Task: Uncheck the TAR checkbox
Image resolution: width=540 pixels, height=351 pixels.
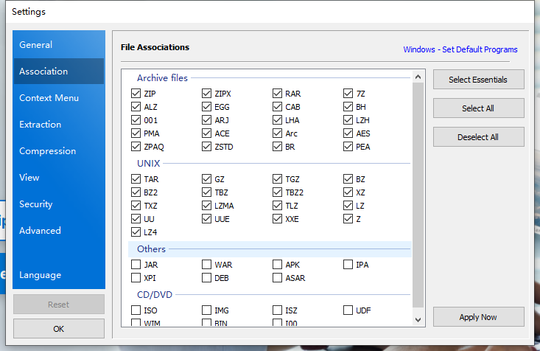Action: coord(136,179)
